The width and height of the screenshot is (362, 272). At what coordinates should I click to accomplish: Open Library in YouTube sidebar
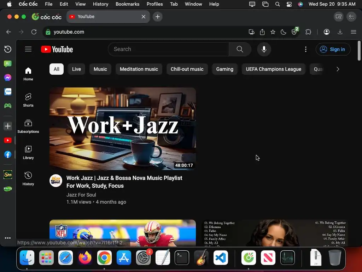pos(28,152)
